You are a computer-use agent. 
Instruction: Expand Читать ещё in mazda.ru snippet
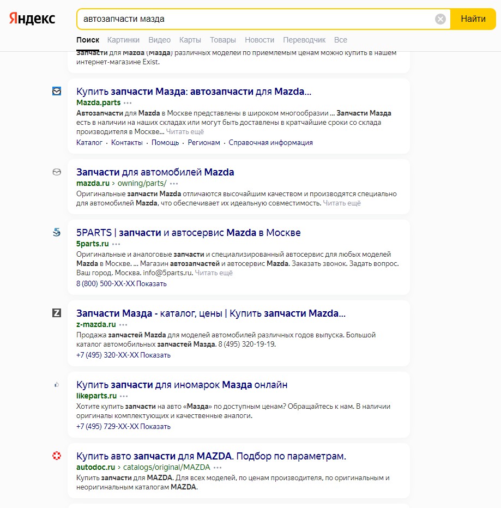coord(342,203)
